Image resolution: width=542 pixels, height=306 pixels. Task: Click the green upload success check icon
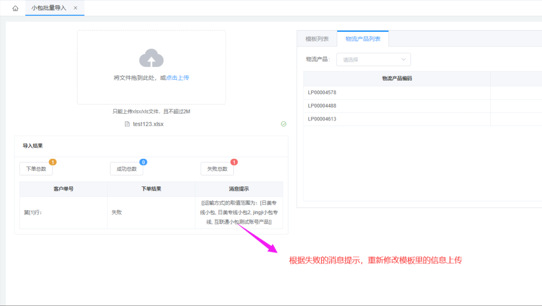coord(284,124)
